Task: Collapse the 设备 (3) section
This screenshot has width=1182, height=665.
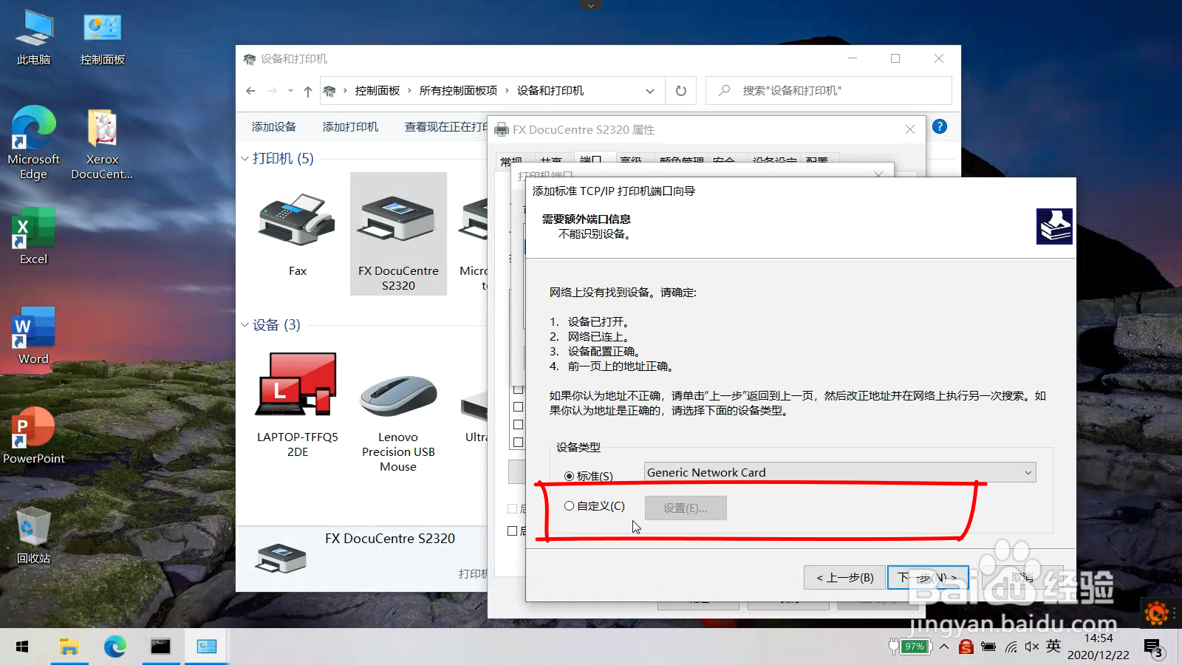Action: click(x=245, y=325)
